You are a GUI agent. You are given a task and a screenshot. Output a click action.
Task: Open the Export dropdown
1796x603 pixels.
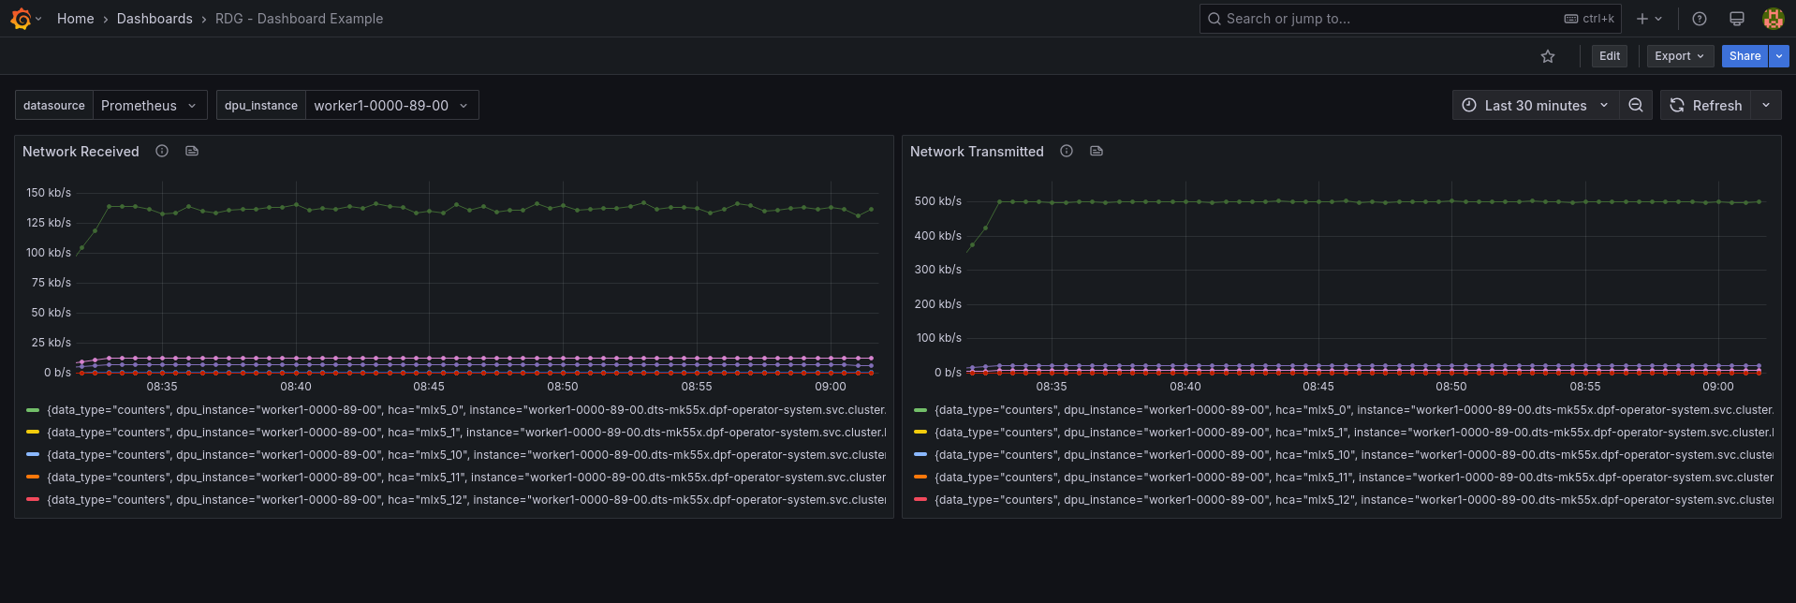tap(1680, 56)
